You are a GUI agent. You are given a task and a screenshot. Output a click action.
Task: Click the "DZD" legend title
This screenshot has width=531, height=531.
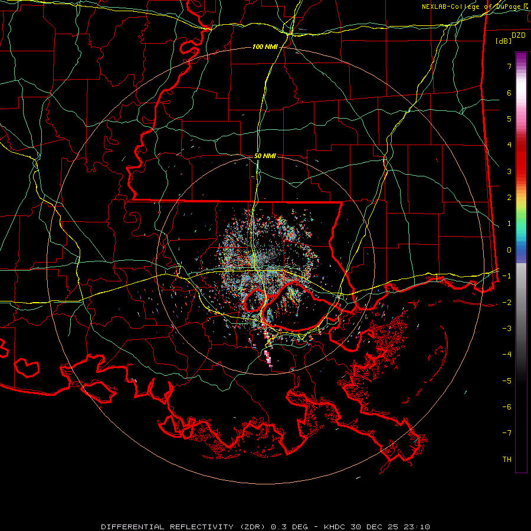pos(519,35)
